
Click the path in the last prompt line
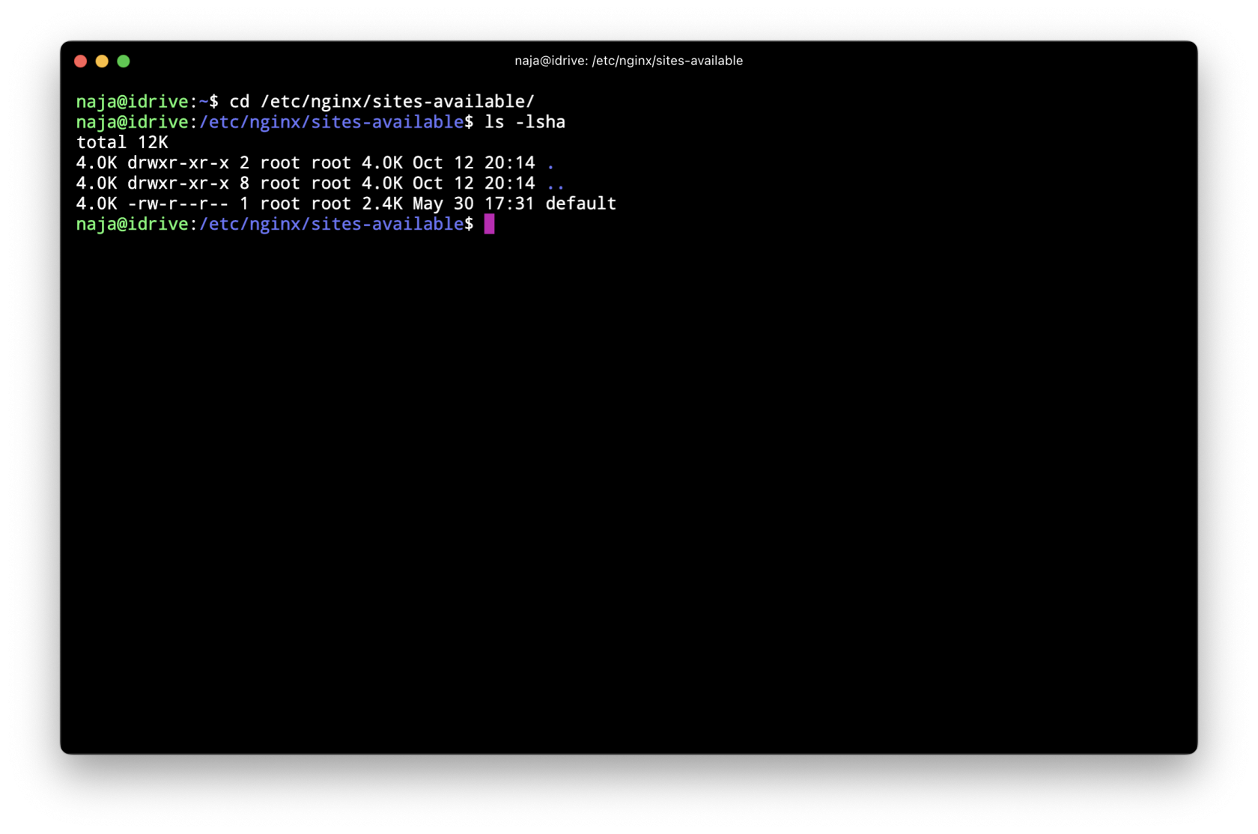(x=331, y=224)
